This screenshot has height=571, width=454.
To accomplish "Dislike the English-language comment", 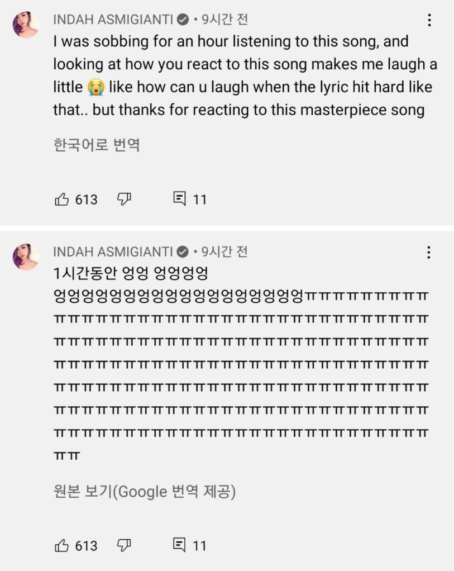I will pyautogui.click(x=123, y=199).
